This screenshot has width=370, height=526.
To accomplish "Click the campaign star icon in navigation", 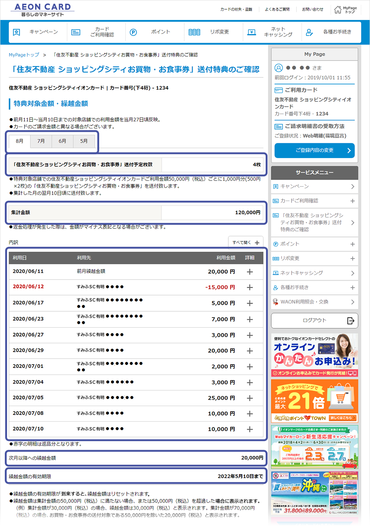I will (16, 32).
